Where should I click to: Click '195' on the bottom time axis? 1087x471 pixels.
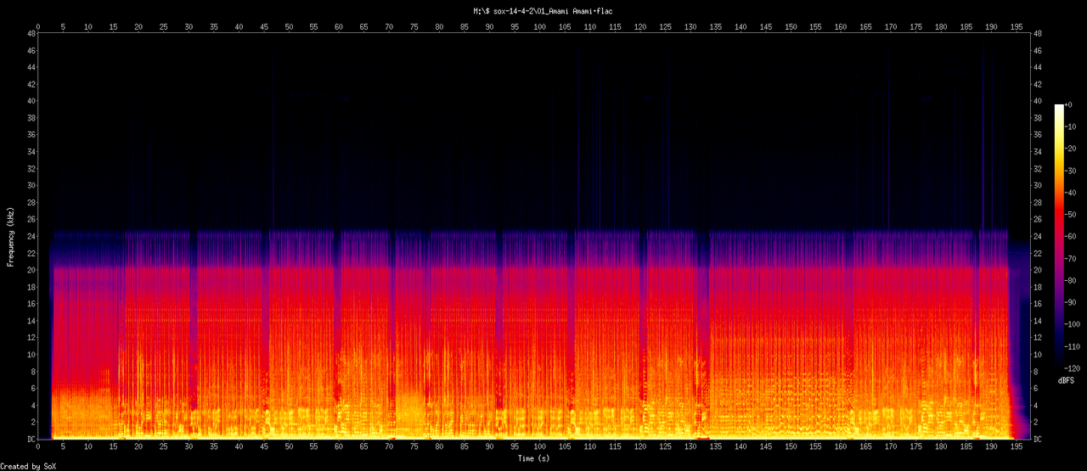1017,446
